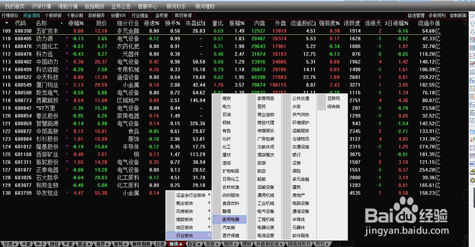Select stock row 厦门钨业

[x=220, y=85]
